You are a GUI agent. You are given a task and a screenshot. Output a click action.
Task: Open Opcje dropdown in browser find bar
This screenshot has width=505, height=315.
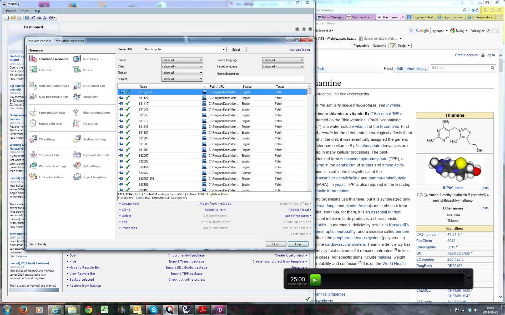coord(403,46)
